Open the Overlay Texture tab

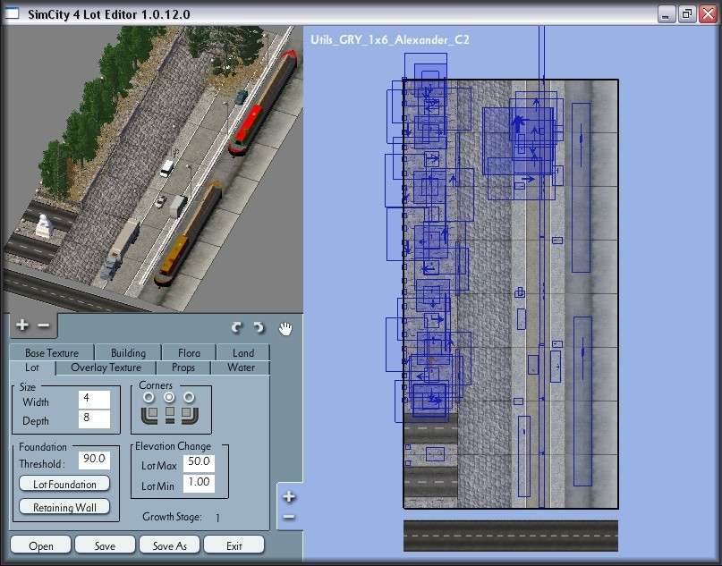106,367
